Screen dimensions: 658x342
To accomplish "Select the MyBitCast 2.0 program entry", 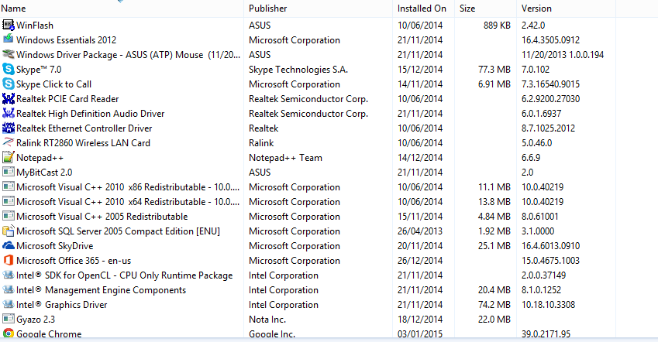I will pyautogui.click(x=43, y=173).
